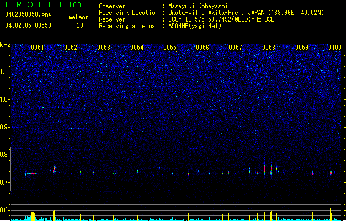Viewport: 347px width, 221px height.
Task: Click the Receiving antenna label
Action: point(127,26)
